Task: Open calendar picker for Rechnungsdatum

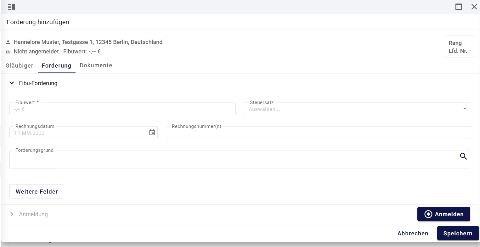Action: pos(152,133)
